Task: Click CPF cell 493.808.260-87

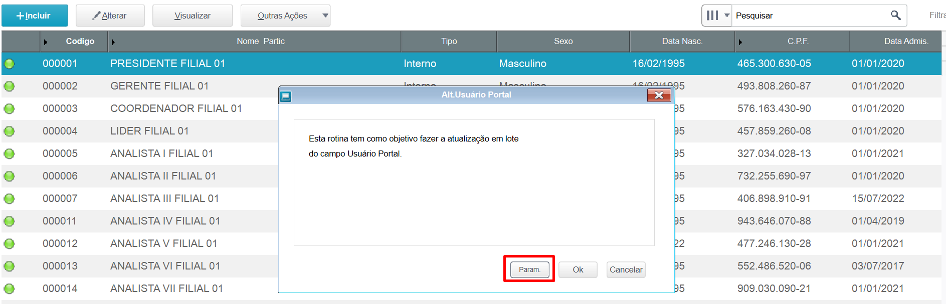Action: [774, 86]
